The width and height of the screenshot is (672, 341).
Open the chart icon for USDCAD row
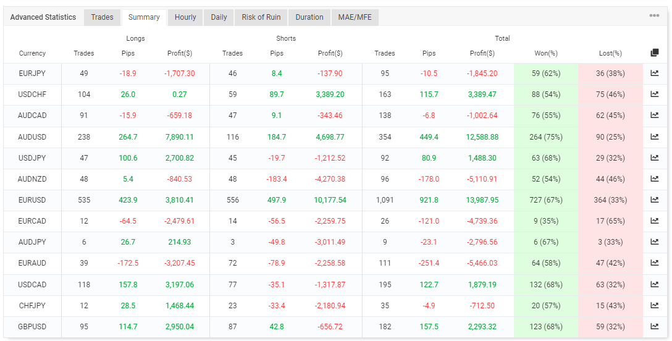pyautogui.click(x=655, y=284)
